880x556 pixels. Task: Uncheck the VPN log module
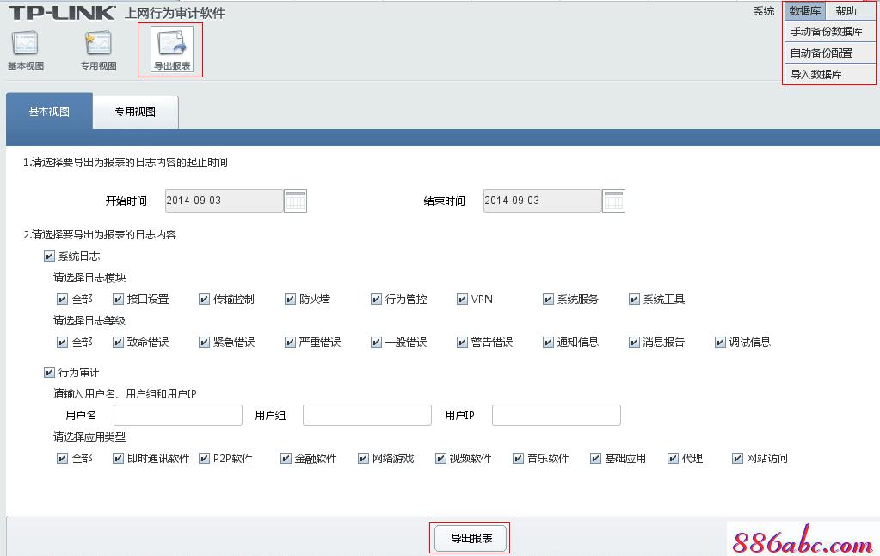coord(461,299)
